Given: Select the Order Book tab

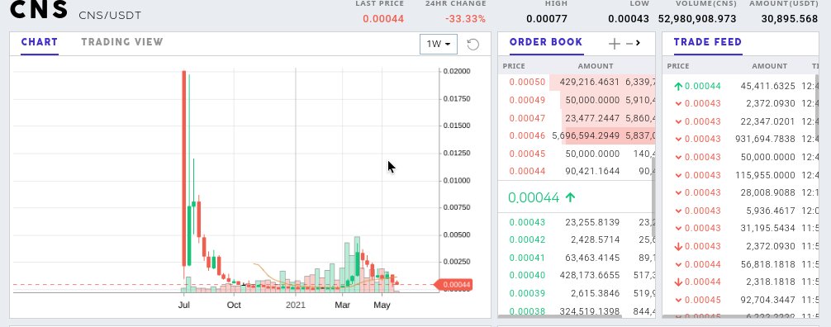Looking at the screenshot, I should tap(546, 42).
